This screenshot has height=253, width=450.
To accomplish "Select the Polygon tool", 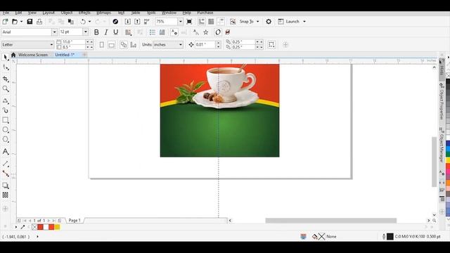I will (6, 140).
